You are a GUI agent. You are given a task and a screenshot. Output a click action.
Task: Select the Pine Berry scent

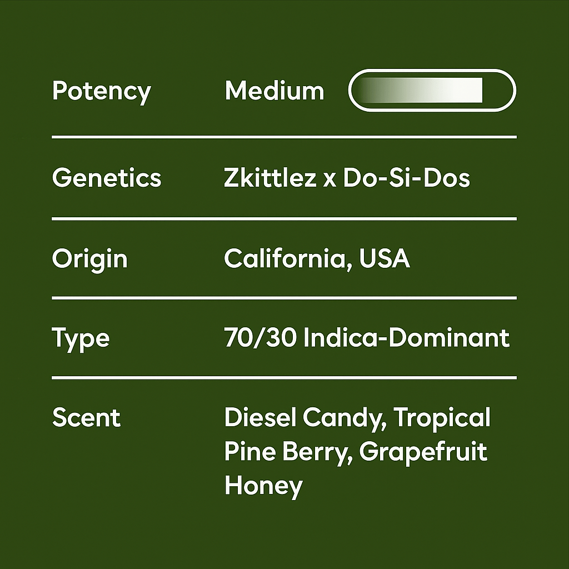(x=286, y=452)
